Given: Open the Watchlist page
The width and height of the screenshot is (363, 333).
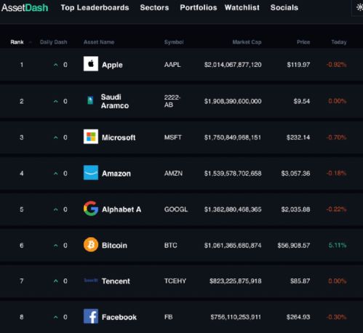Looking at the screenshot, I should [x=242, y=7].
